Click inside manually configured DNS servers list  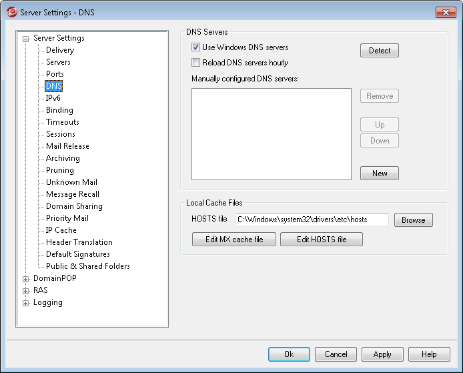coord(271,134)
